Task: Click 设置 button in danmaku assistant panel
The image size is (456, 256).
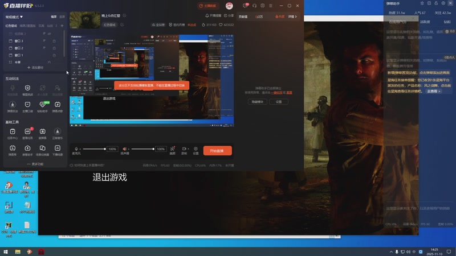Action: click(x=279, y=102)
